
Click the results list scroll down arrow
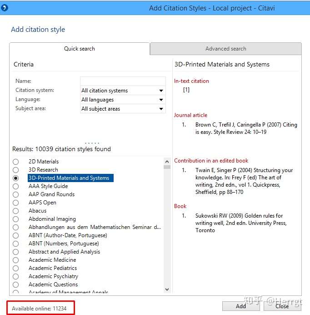tap(167, 290)
